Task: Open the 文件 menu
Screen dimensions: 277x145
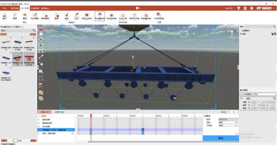Action: coord(4,8)
